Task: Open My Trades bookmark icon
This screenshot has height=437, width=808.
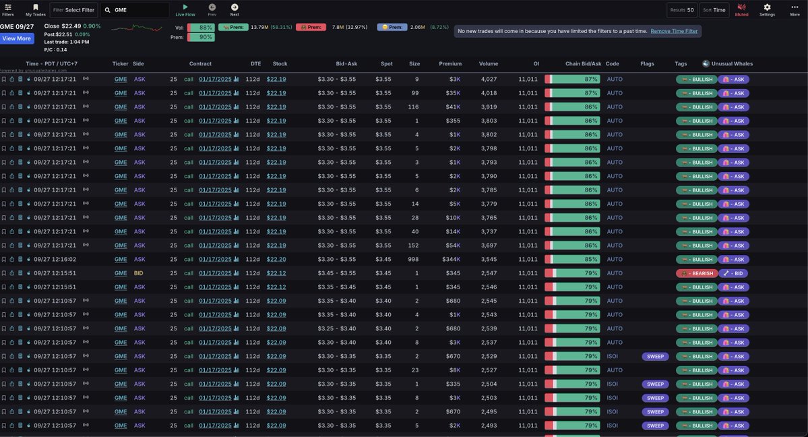Action: tap(36, 7)
